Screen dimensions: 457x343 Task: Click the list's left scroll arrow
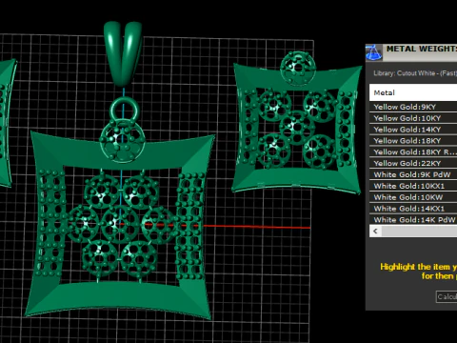click(375, 232)
